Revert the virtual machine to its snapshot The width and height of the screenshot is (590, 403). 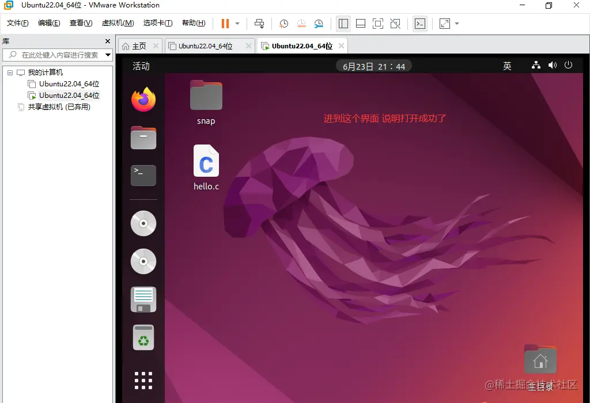301,23
